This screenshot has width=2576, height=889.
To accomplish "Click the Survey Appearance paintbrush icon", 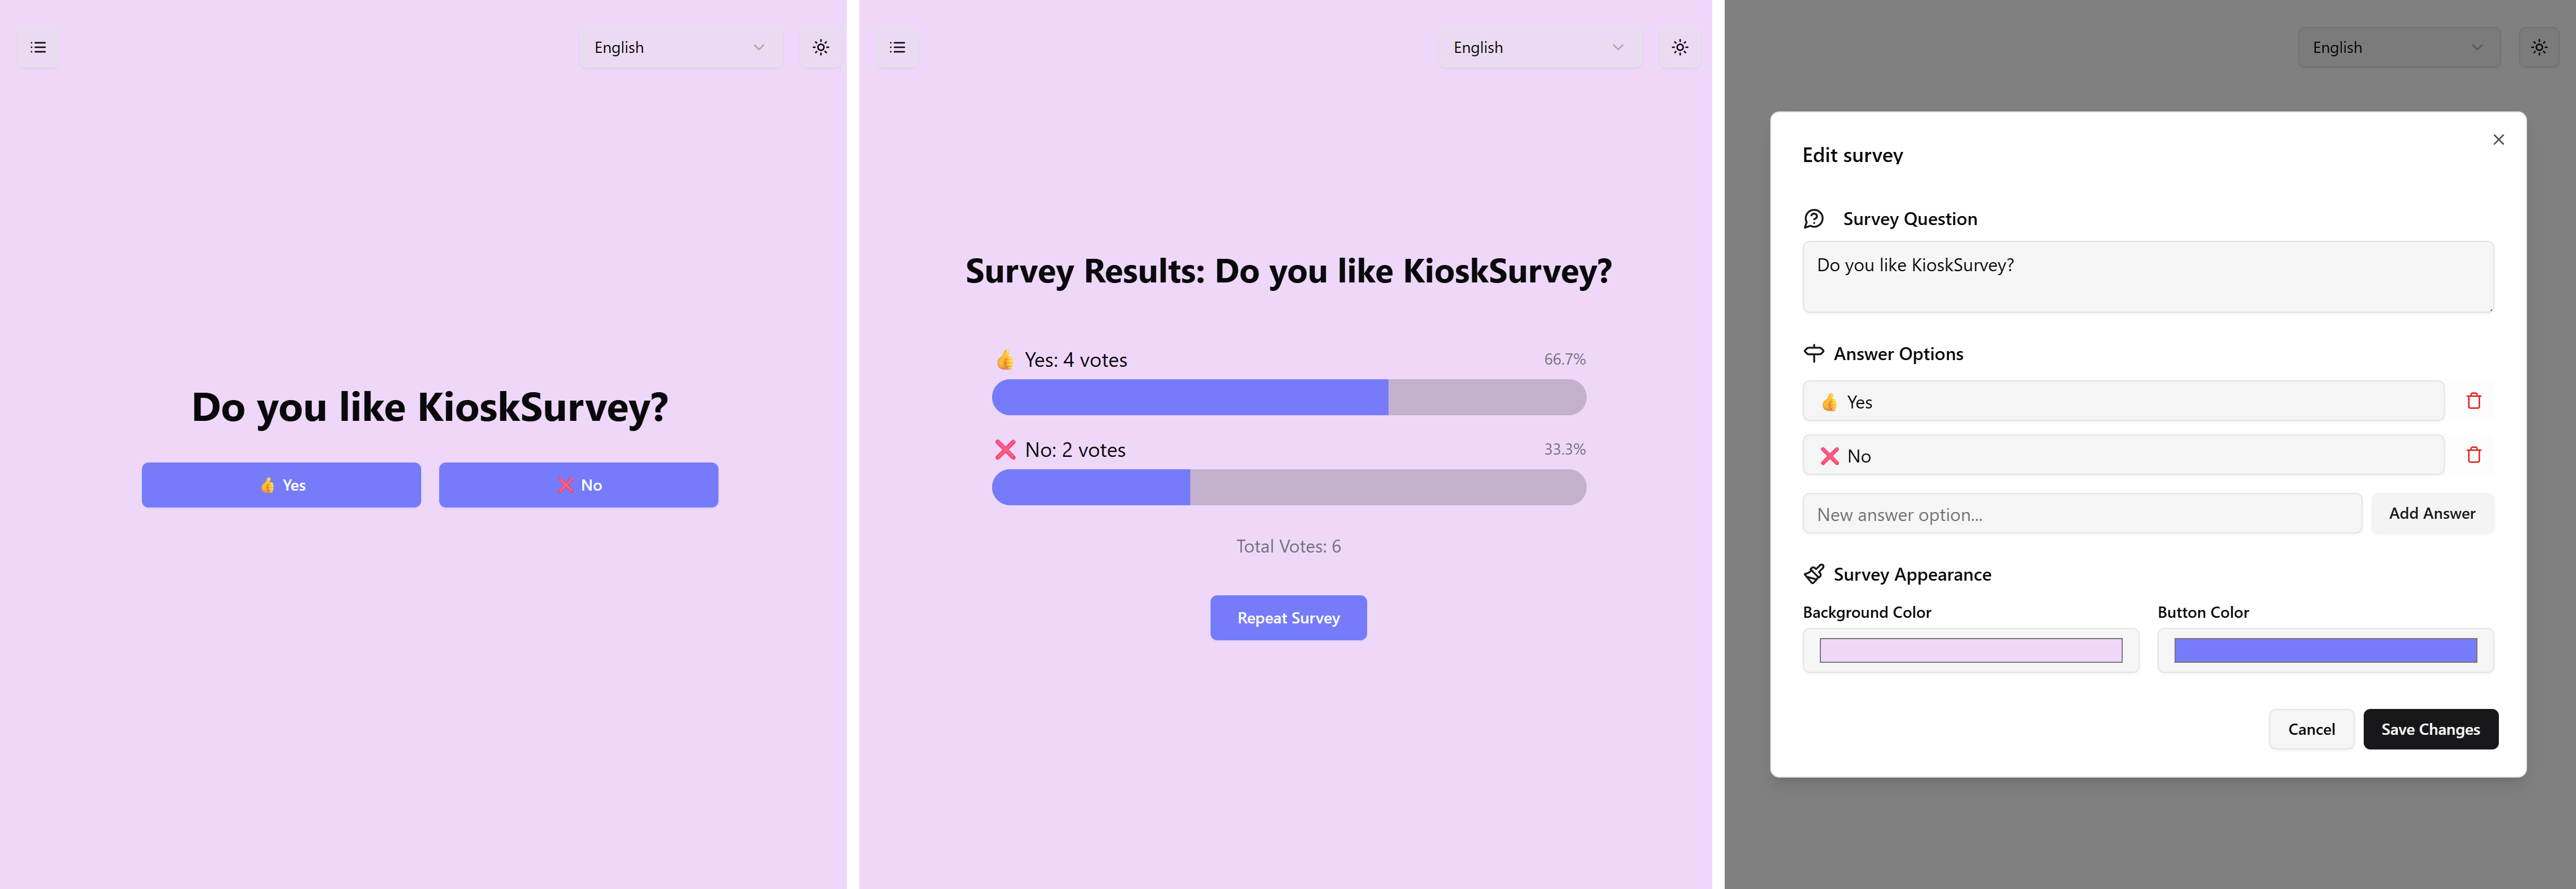I will tap(1815, 573).
